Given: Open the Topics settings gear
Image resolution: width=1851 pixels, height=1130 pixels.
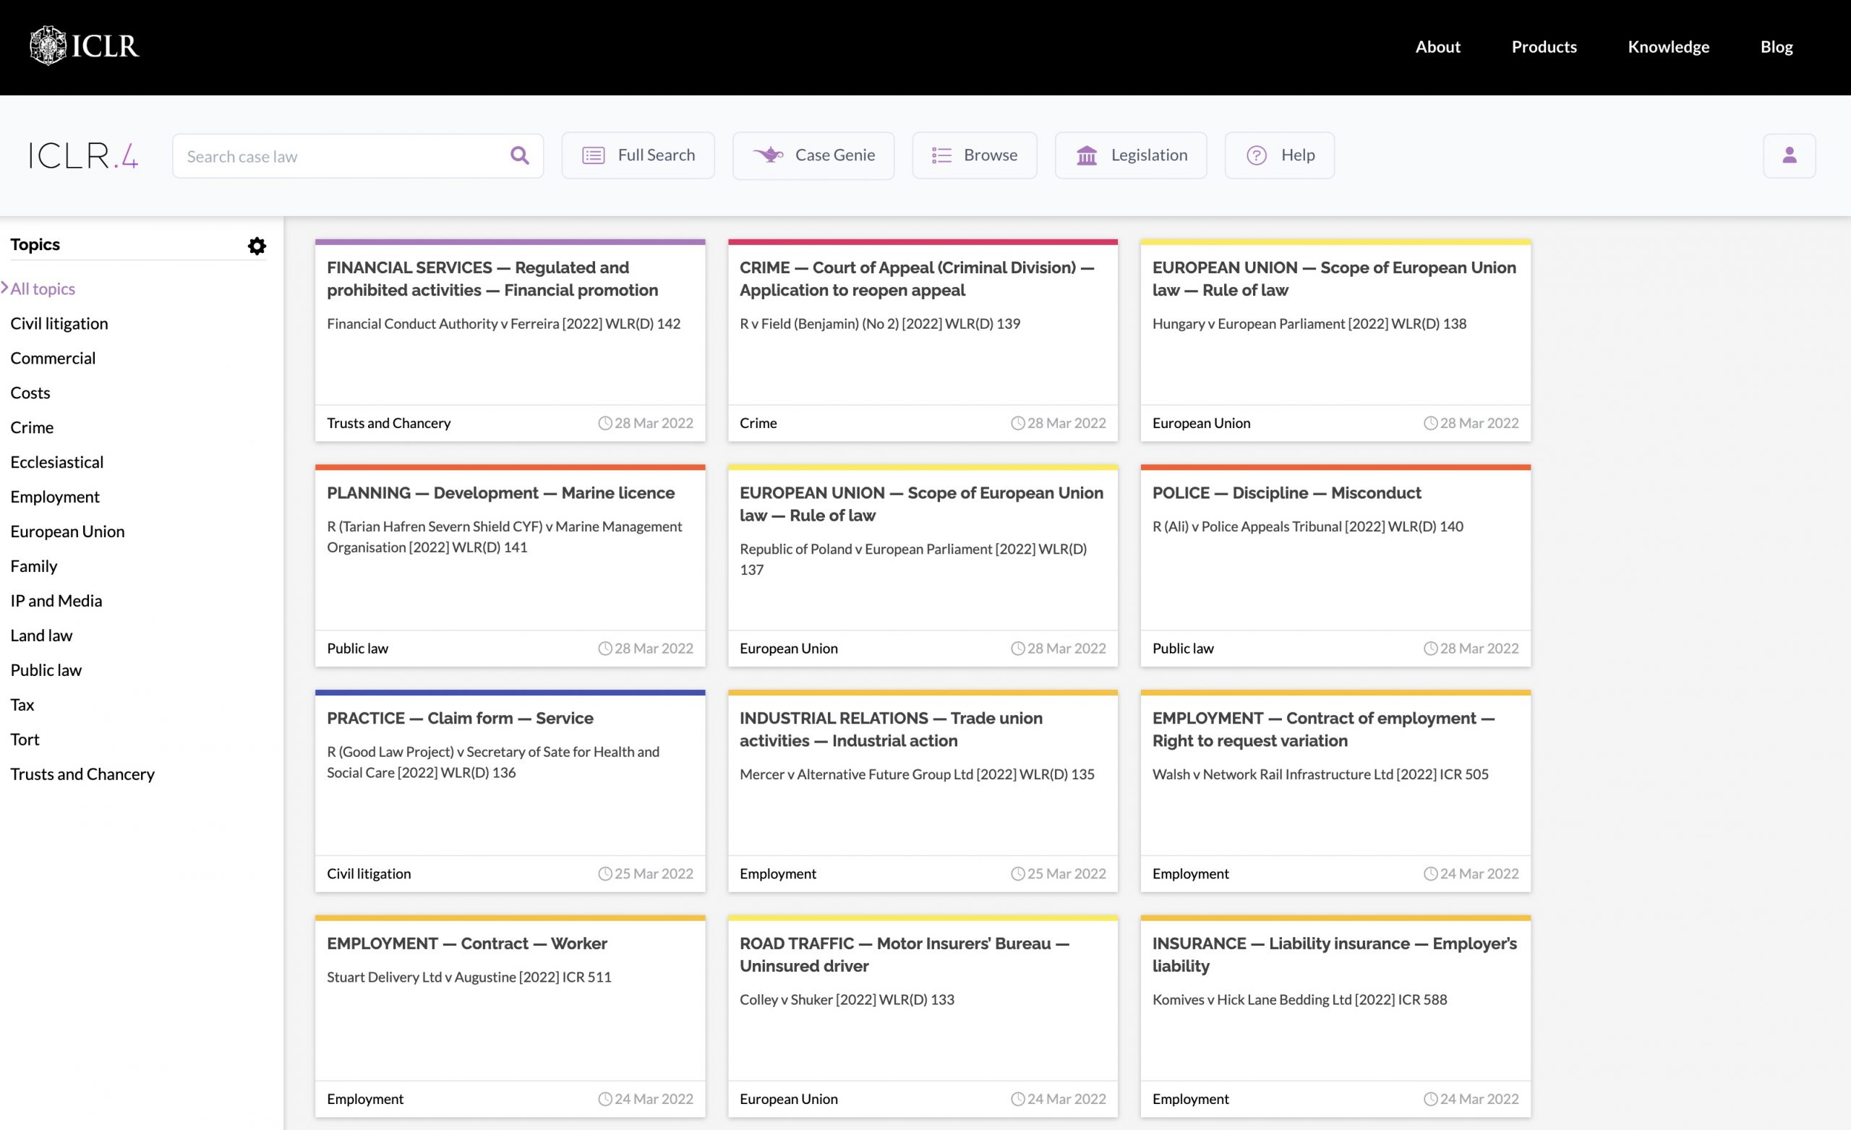Looking at the screenshot, I should [256, 246].
